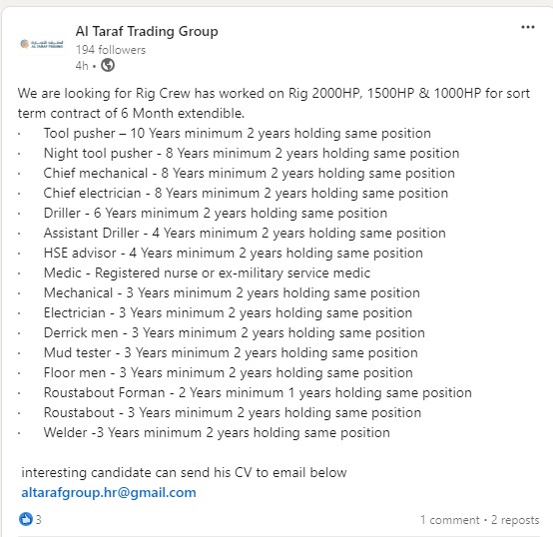Click the globe public visibility icon
The width and height of the screenshot is (553, 537).
pyautogui.click(x=108, y=65)
